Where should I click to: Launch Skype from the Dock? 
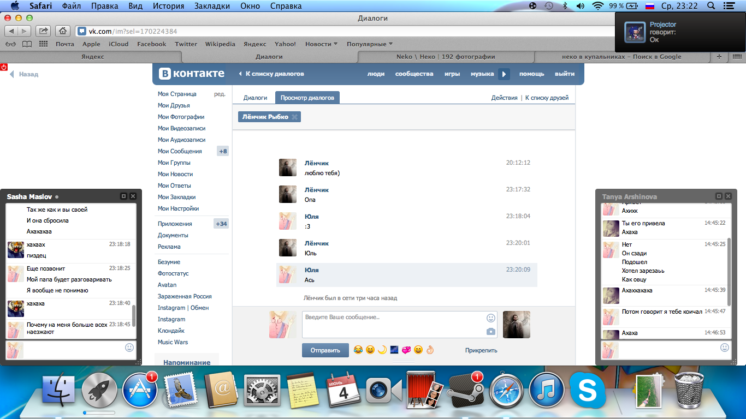click(x=588, y=391)
